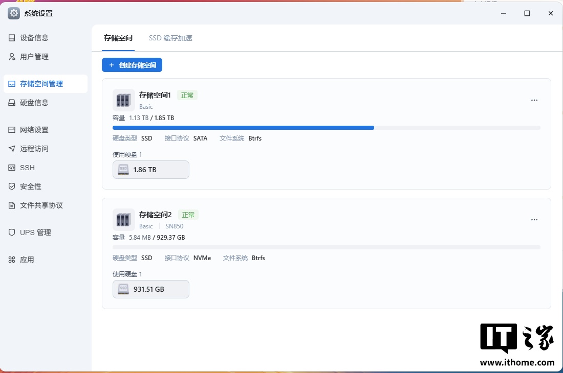563x373 pixels.
Task: Select 硬盘信息 in the sidebar
Action: point(34,103)
